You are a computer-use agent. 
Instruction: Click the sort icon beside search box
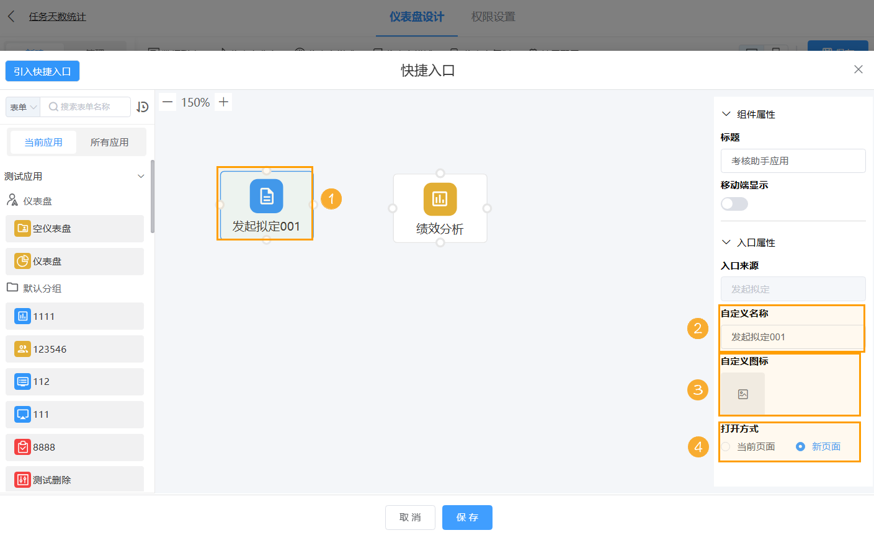(143, 107)
